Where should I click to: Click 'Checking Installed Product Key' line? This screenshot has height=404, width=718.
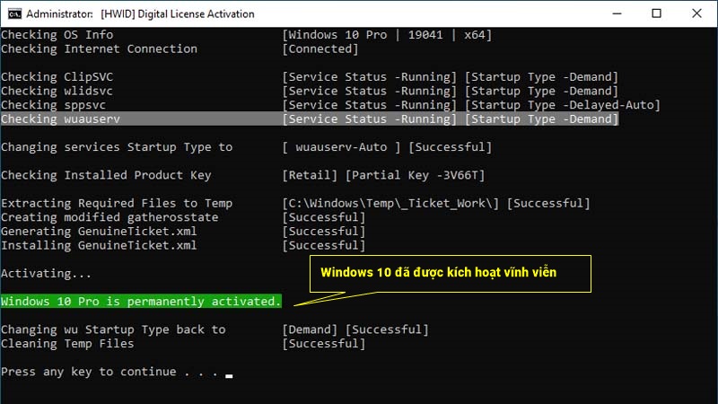(x=106, y=175)
